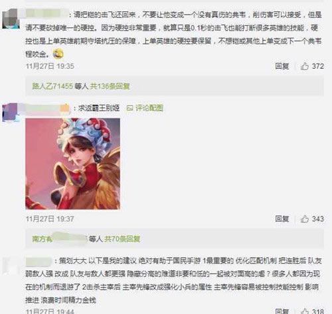Click the third commenter's avatar

pyautogui.click(x=11, y=266)
